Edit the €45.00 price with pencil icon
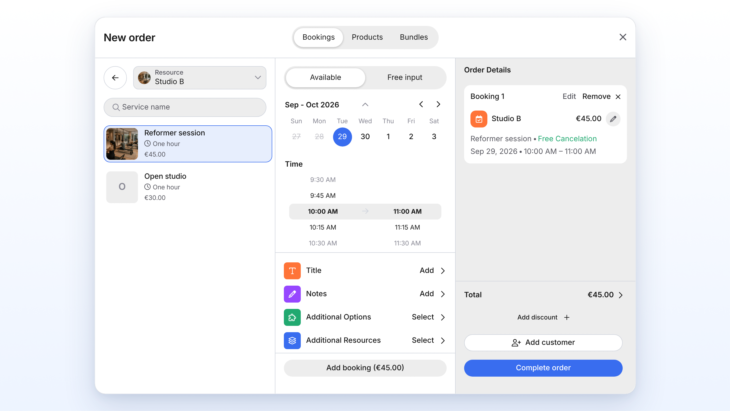 click(613, 119)
